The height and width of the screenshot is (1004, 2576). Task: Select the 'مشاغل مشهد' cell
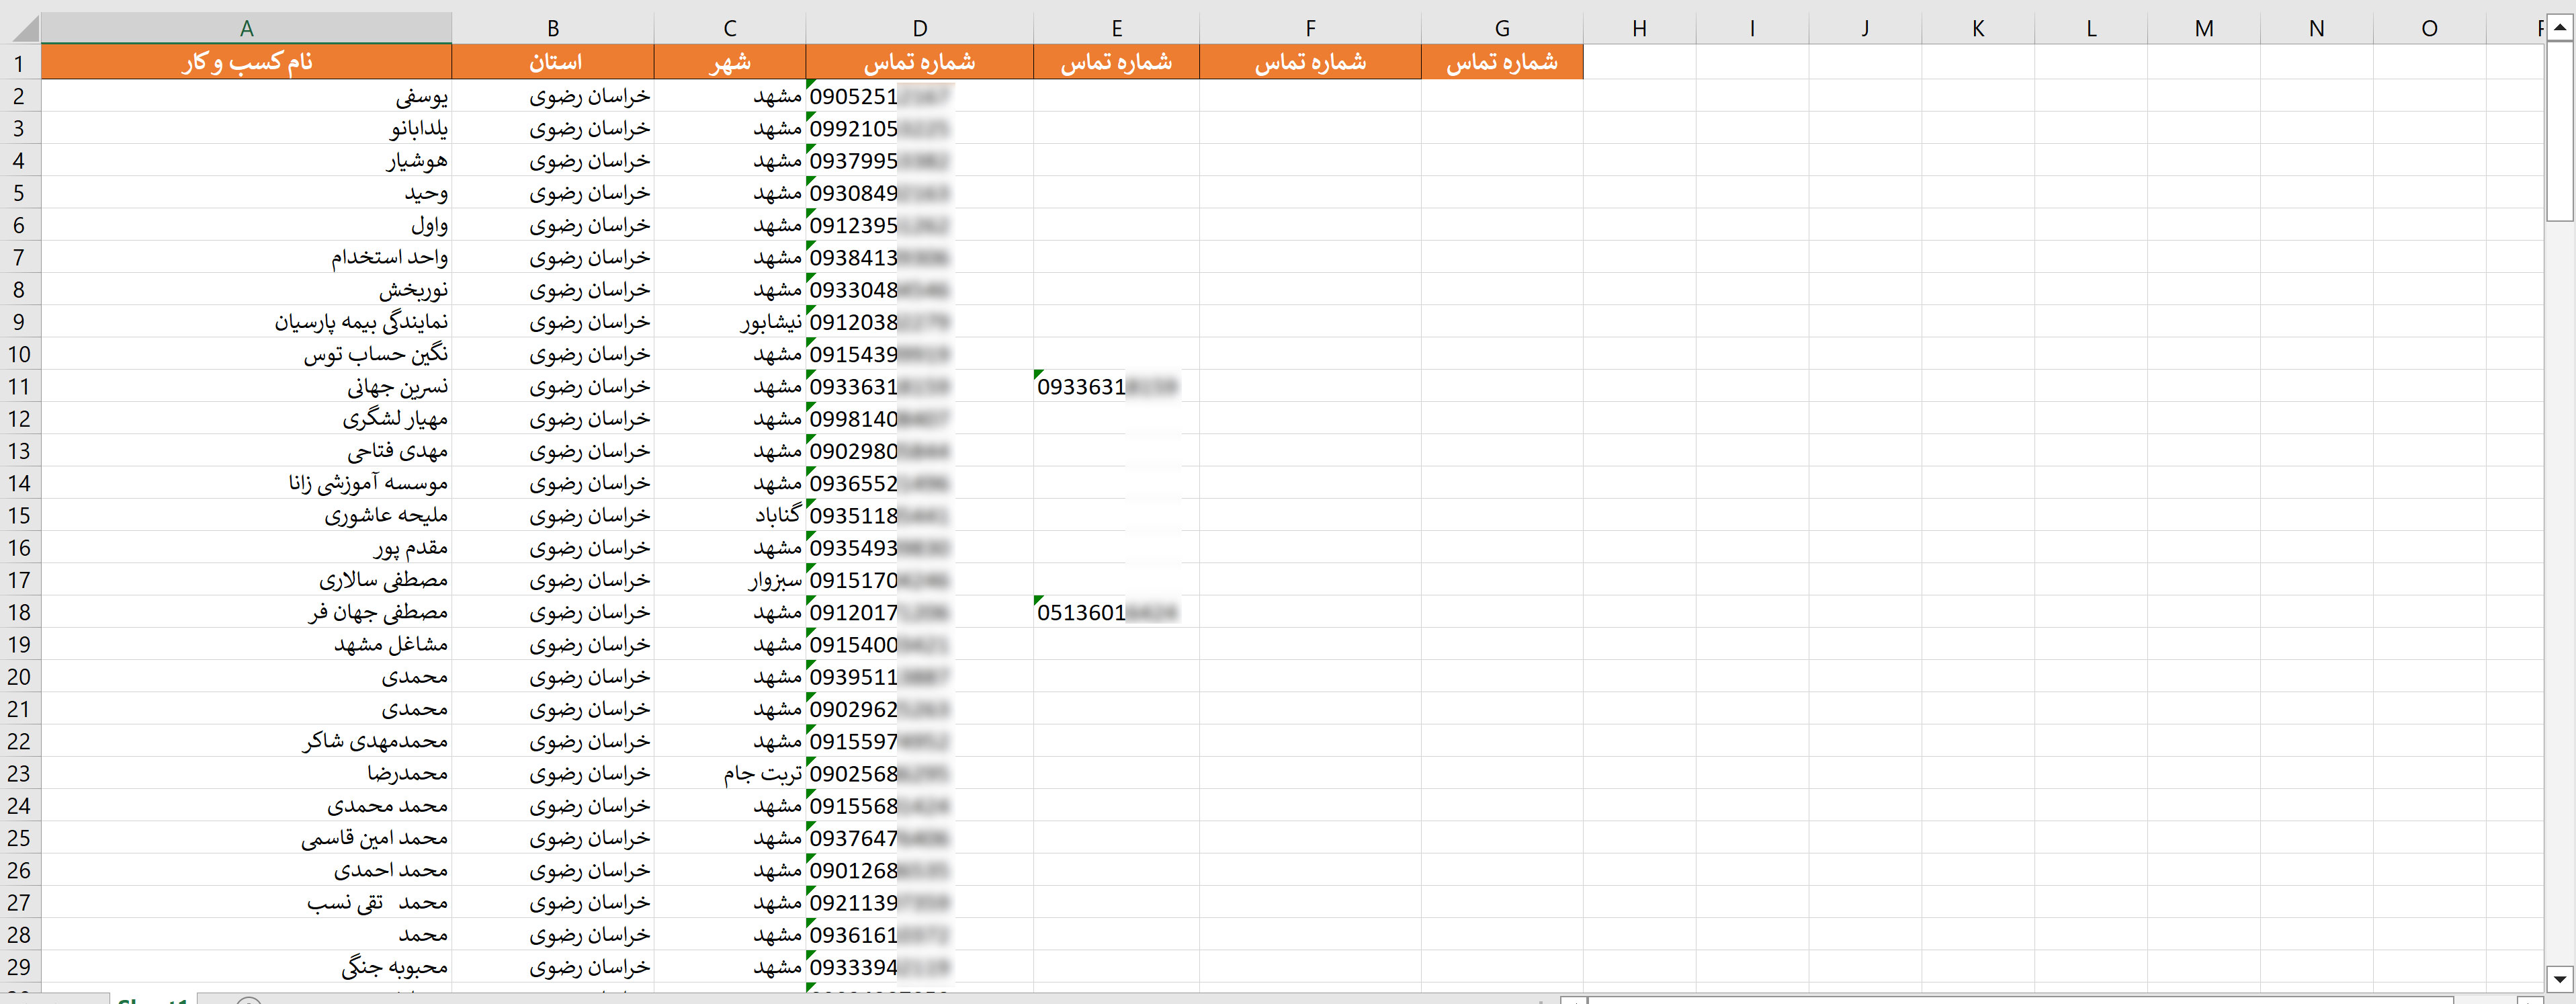[x=246, y=644]
